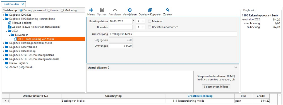Enable the Markeren checkbox

tap(150, 21)
